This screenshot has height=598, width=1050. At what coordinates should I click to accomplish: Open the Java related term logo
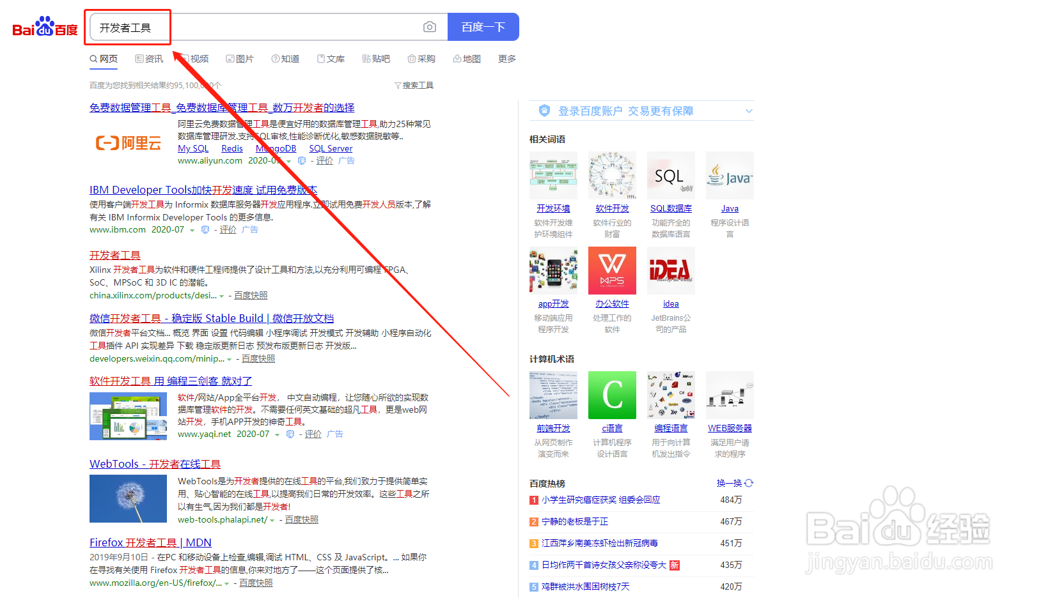click(x=730, y=175)
